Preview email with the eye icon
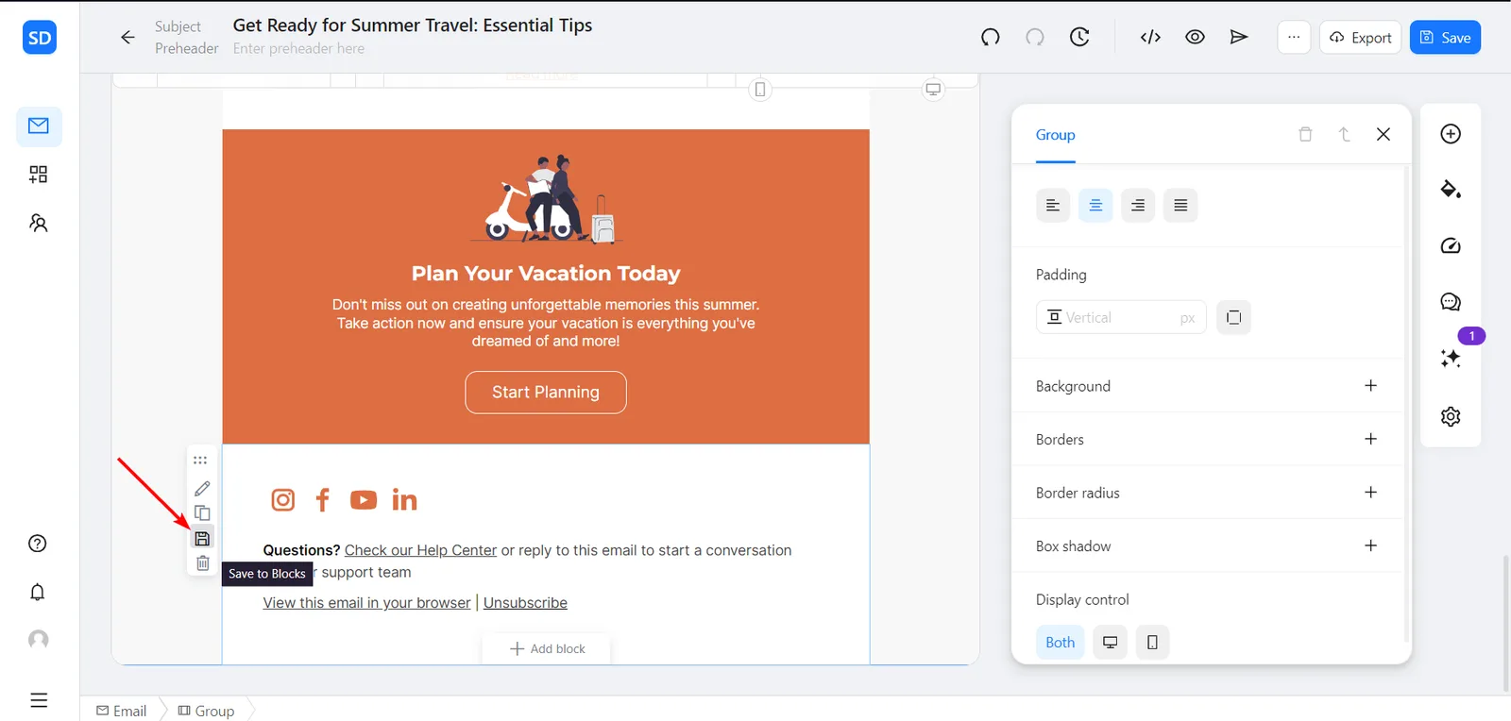The image size is (1511, 721). (x=1195, y=37)
